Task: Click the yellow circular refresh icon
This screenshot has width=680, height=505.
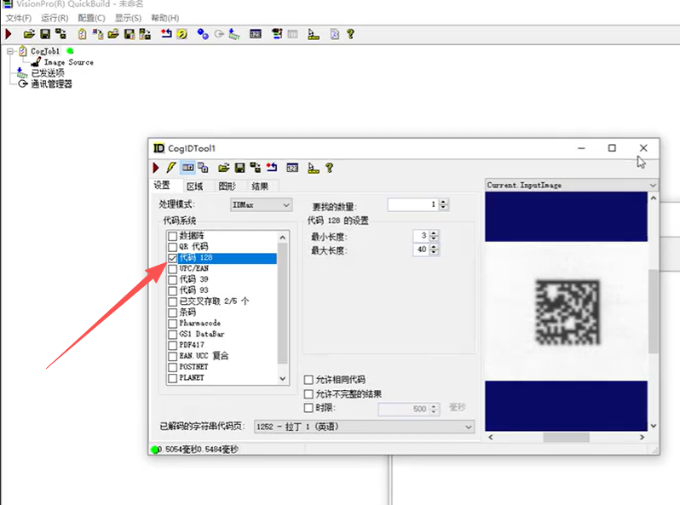Action: (182, 34)
